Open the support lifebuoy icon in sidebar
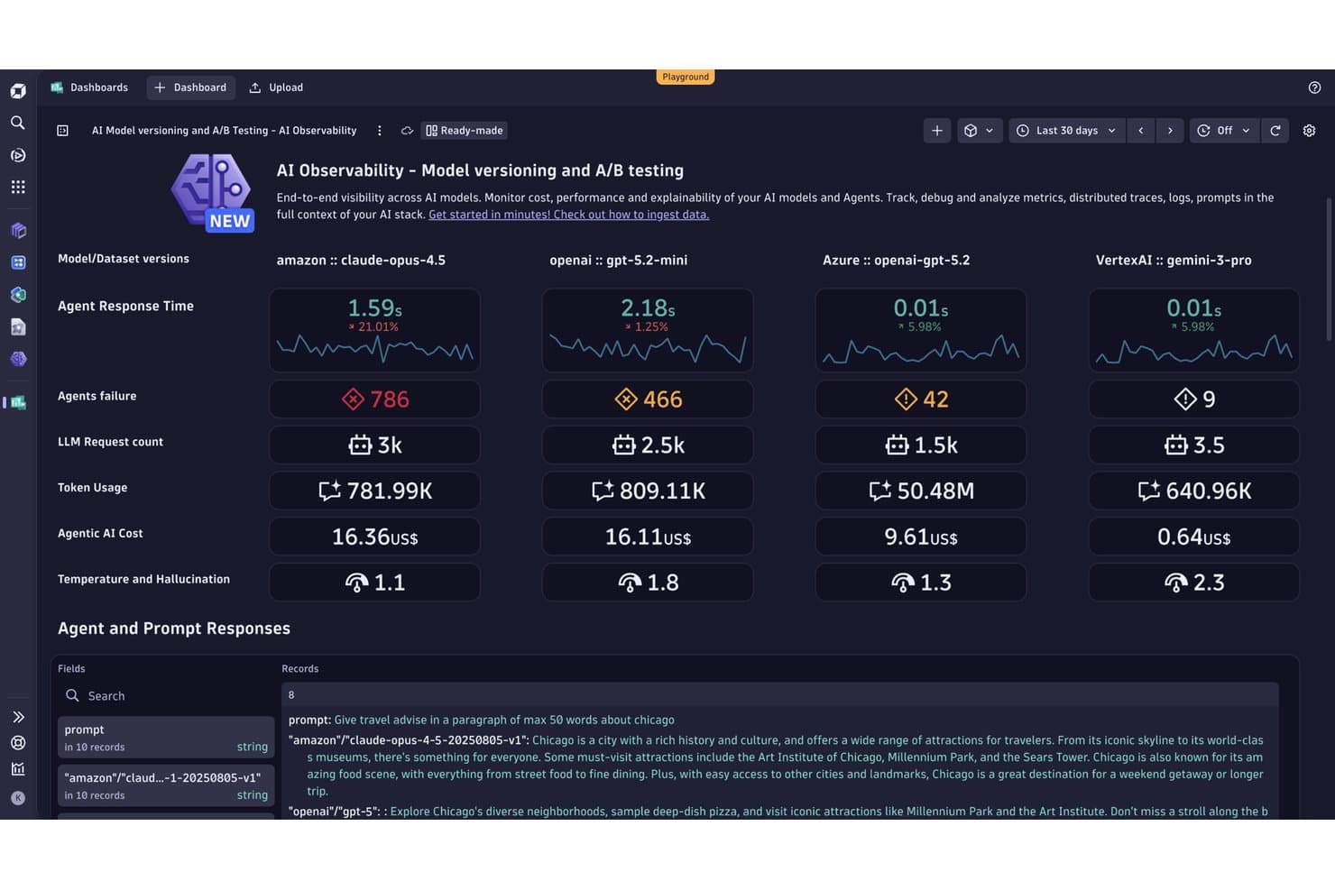The height and width of the screenshot is (890, 1335). click(18, 743)
